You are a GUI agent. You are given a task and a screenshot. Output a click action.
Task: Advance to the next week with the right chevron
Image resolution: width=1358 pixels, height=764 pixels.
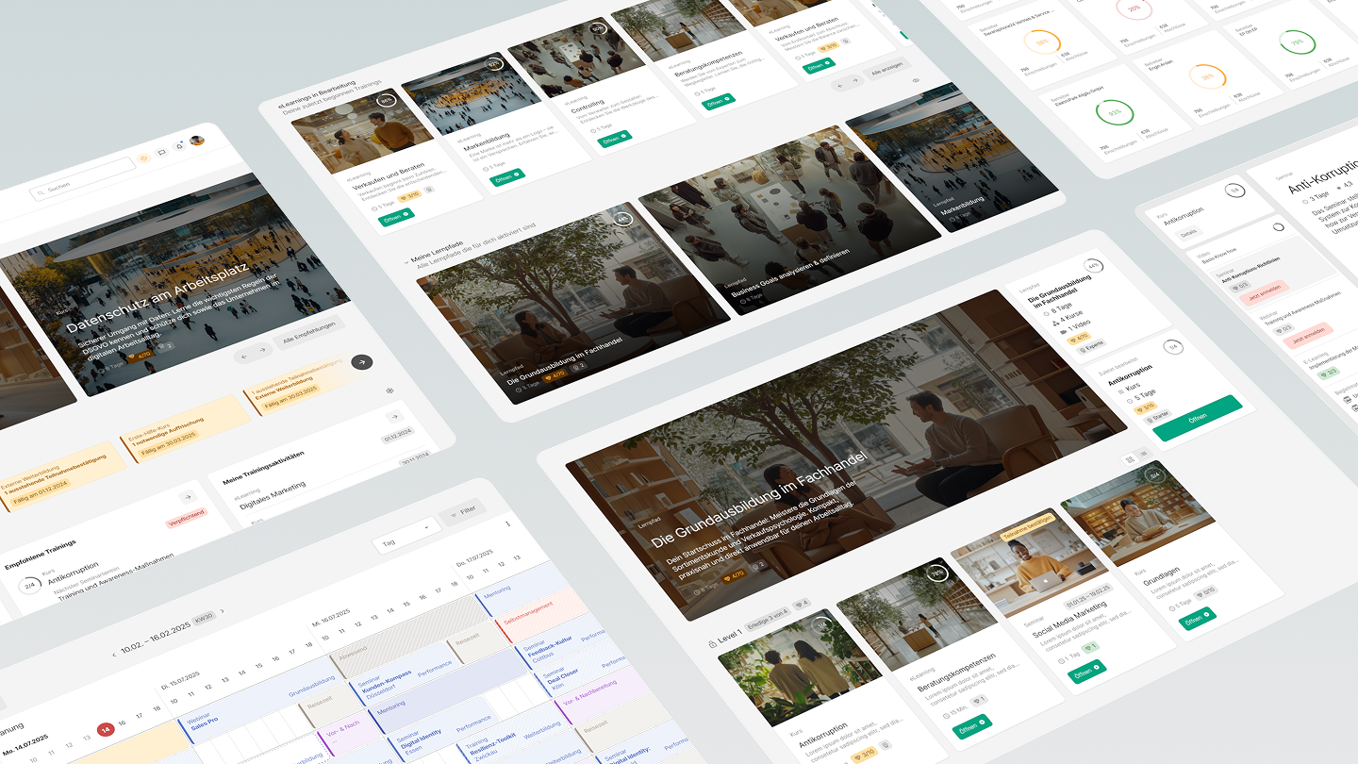coord(223,611)
